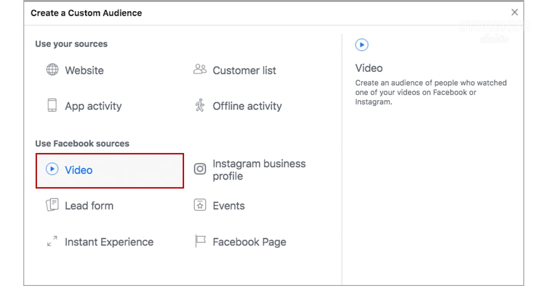Select the Instant Experience expand-arrow icon
The width and height of the screenshot is (548, 286).
[52, 241]
